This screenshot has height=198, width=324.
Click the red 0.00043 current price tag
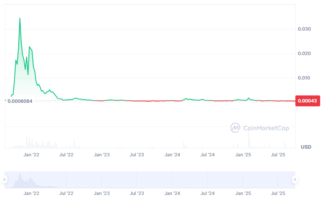[x=308, y=101]
